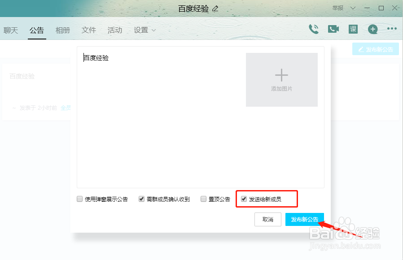Screen dimensions: 403x260
Task: Open the three-dots more menu
Action: [392, 29]
